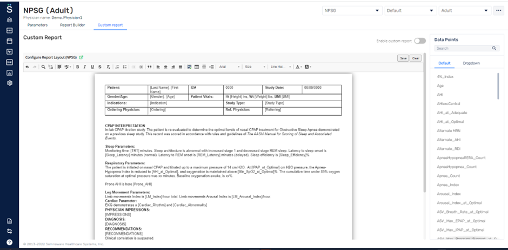The height and width of the screenshot is (250, 508).
Task: Select the Arousal_Index_at_Optimal data point
Action: 459,203
